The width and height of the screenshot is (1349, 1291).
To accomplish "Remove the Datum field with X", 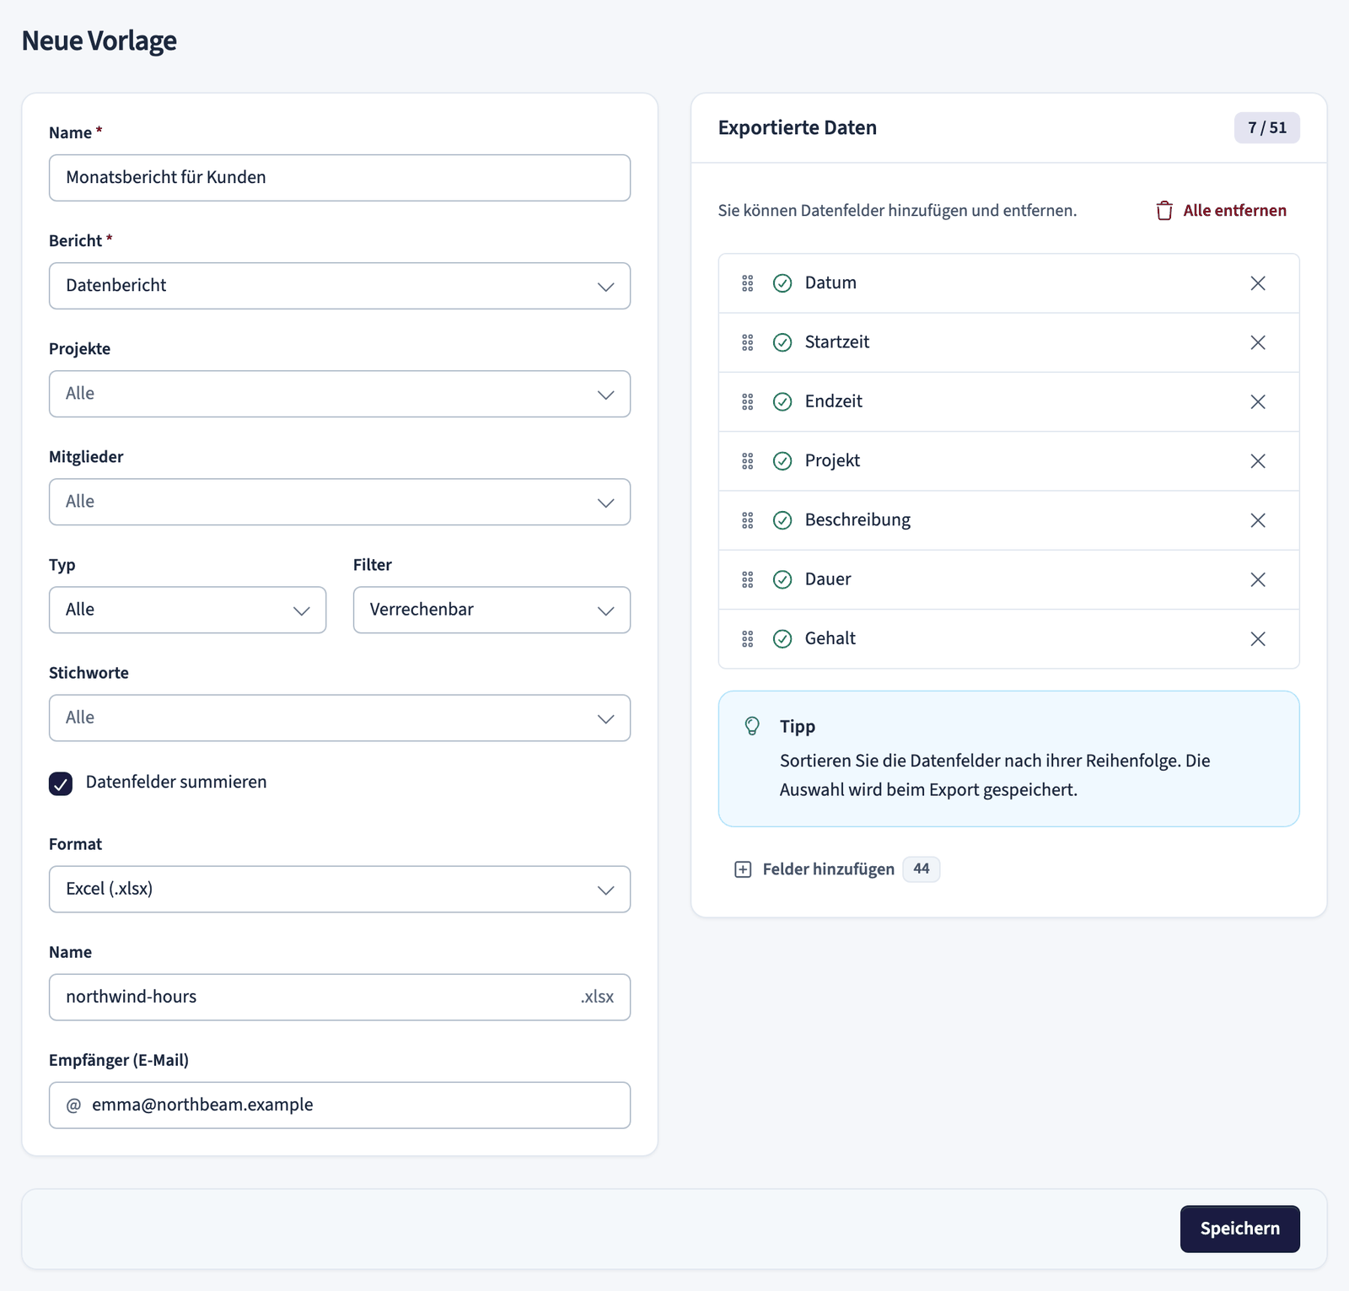I will tap(1257, 283).
